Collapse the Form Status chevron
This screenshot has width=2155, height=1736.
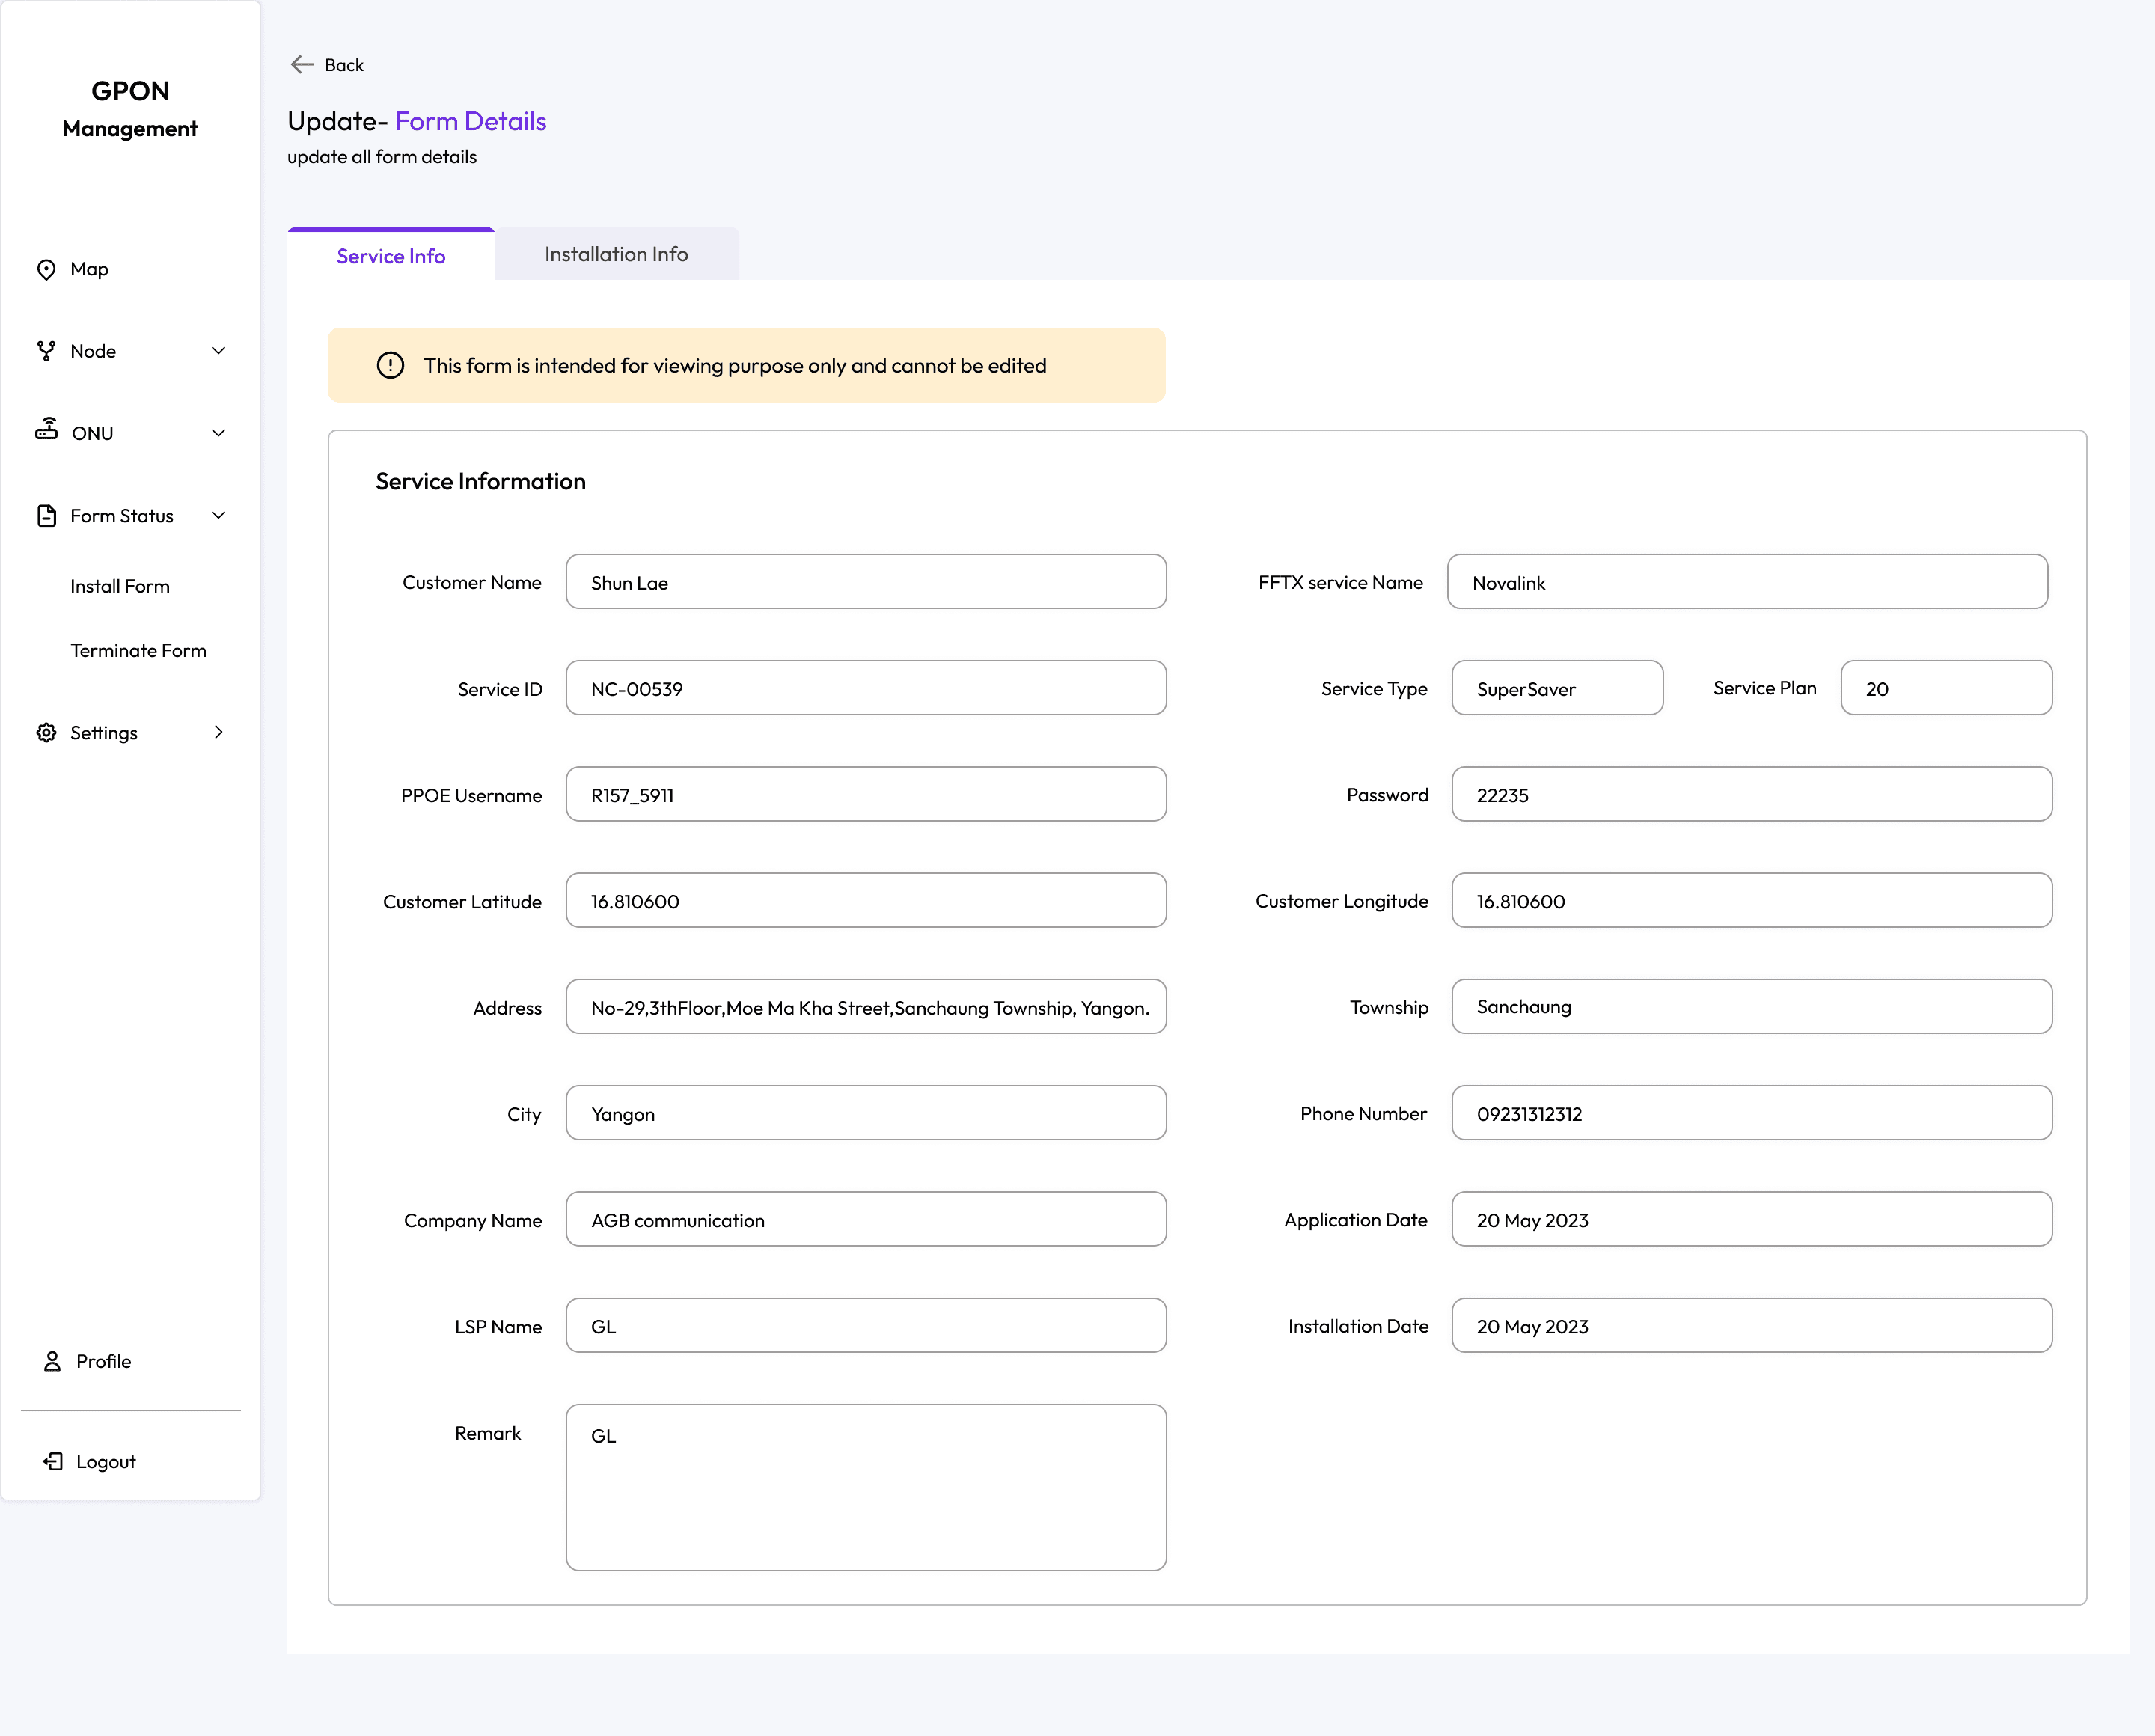218,515
